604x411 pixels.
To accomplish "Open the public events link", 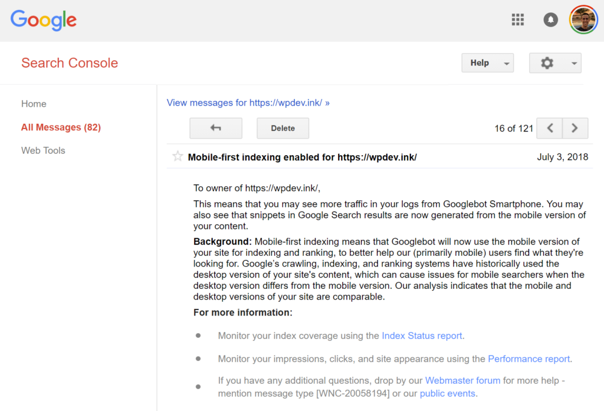I will [x=448, y=393].
